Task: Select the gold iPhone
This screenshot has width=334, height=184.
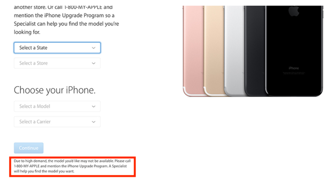Action: pyautogui.click(x=214, y=51)
